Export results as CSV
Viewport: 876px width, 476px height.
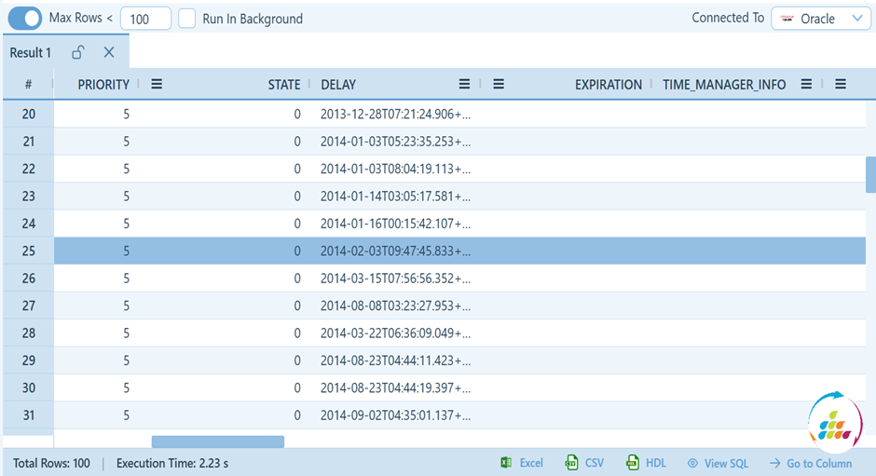(x=584, y=463)
